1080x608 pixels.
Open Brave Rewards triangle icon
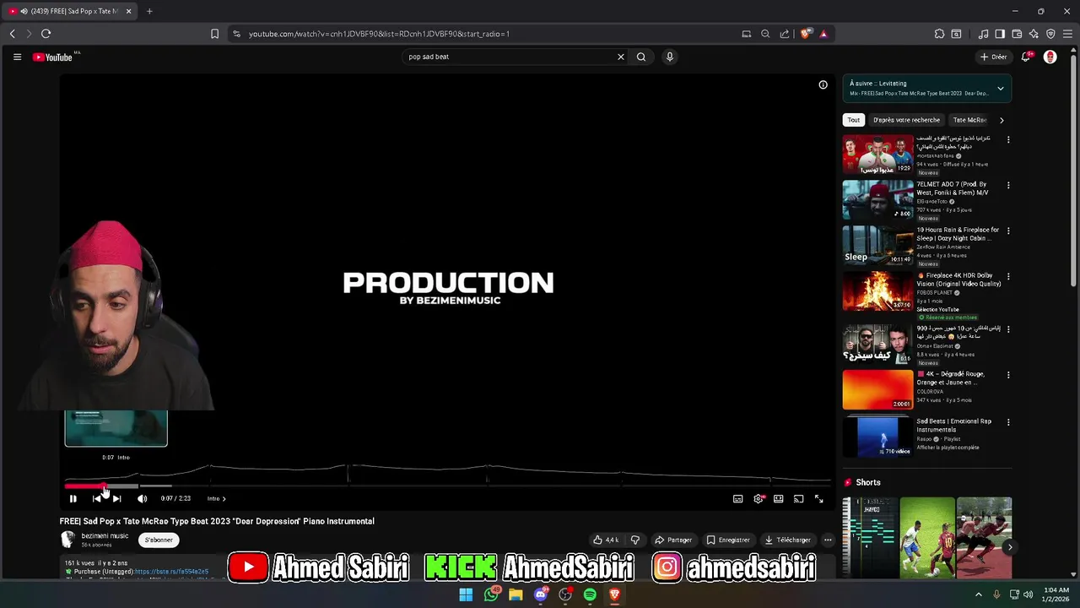pyautogui.click(x=823, y=34)
